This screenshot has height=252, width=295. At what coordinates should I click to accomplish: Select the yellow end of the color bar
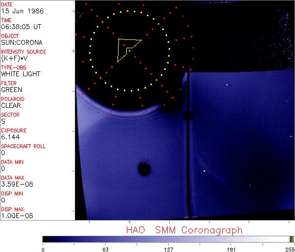tap(291, 239)
